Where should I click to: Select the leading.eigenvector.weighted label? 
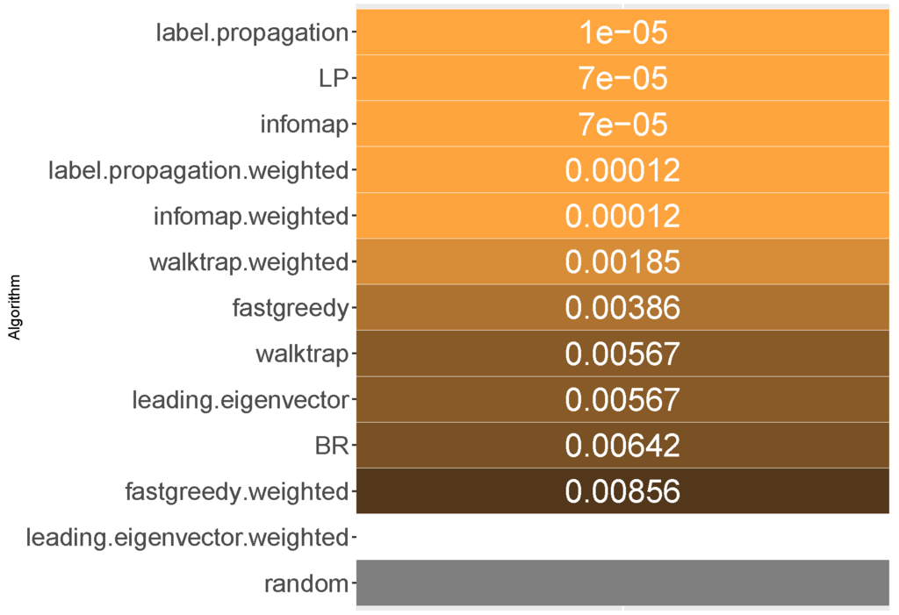(188, 537)
